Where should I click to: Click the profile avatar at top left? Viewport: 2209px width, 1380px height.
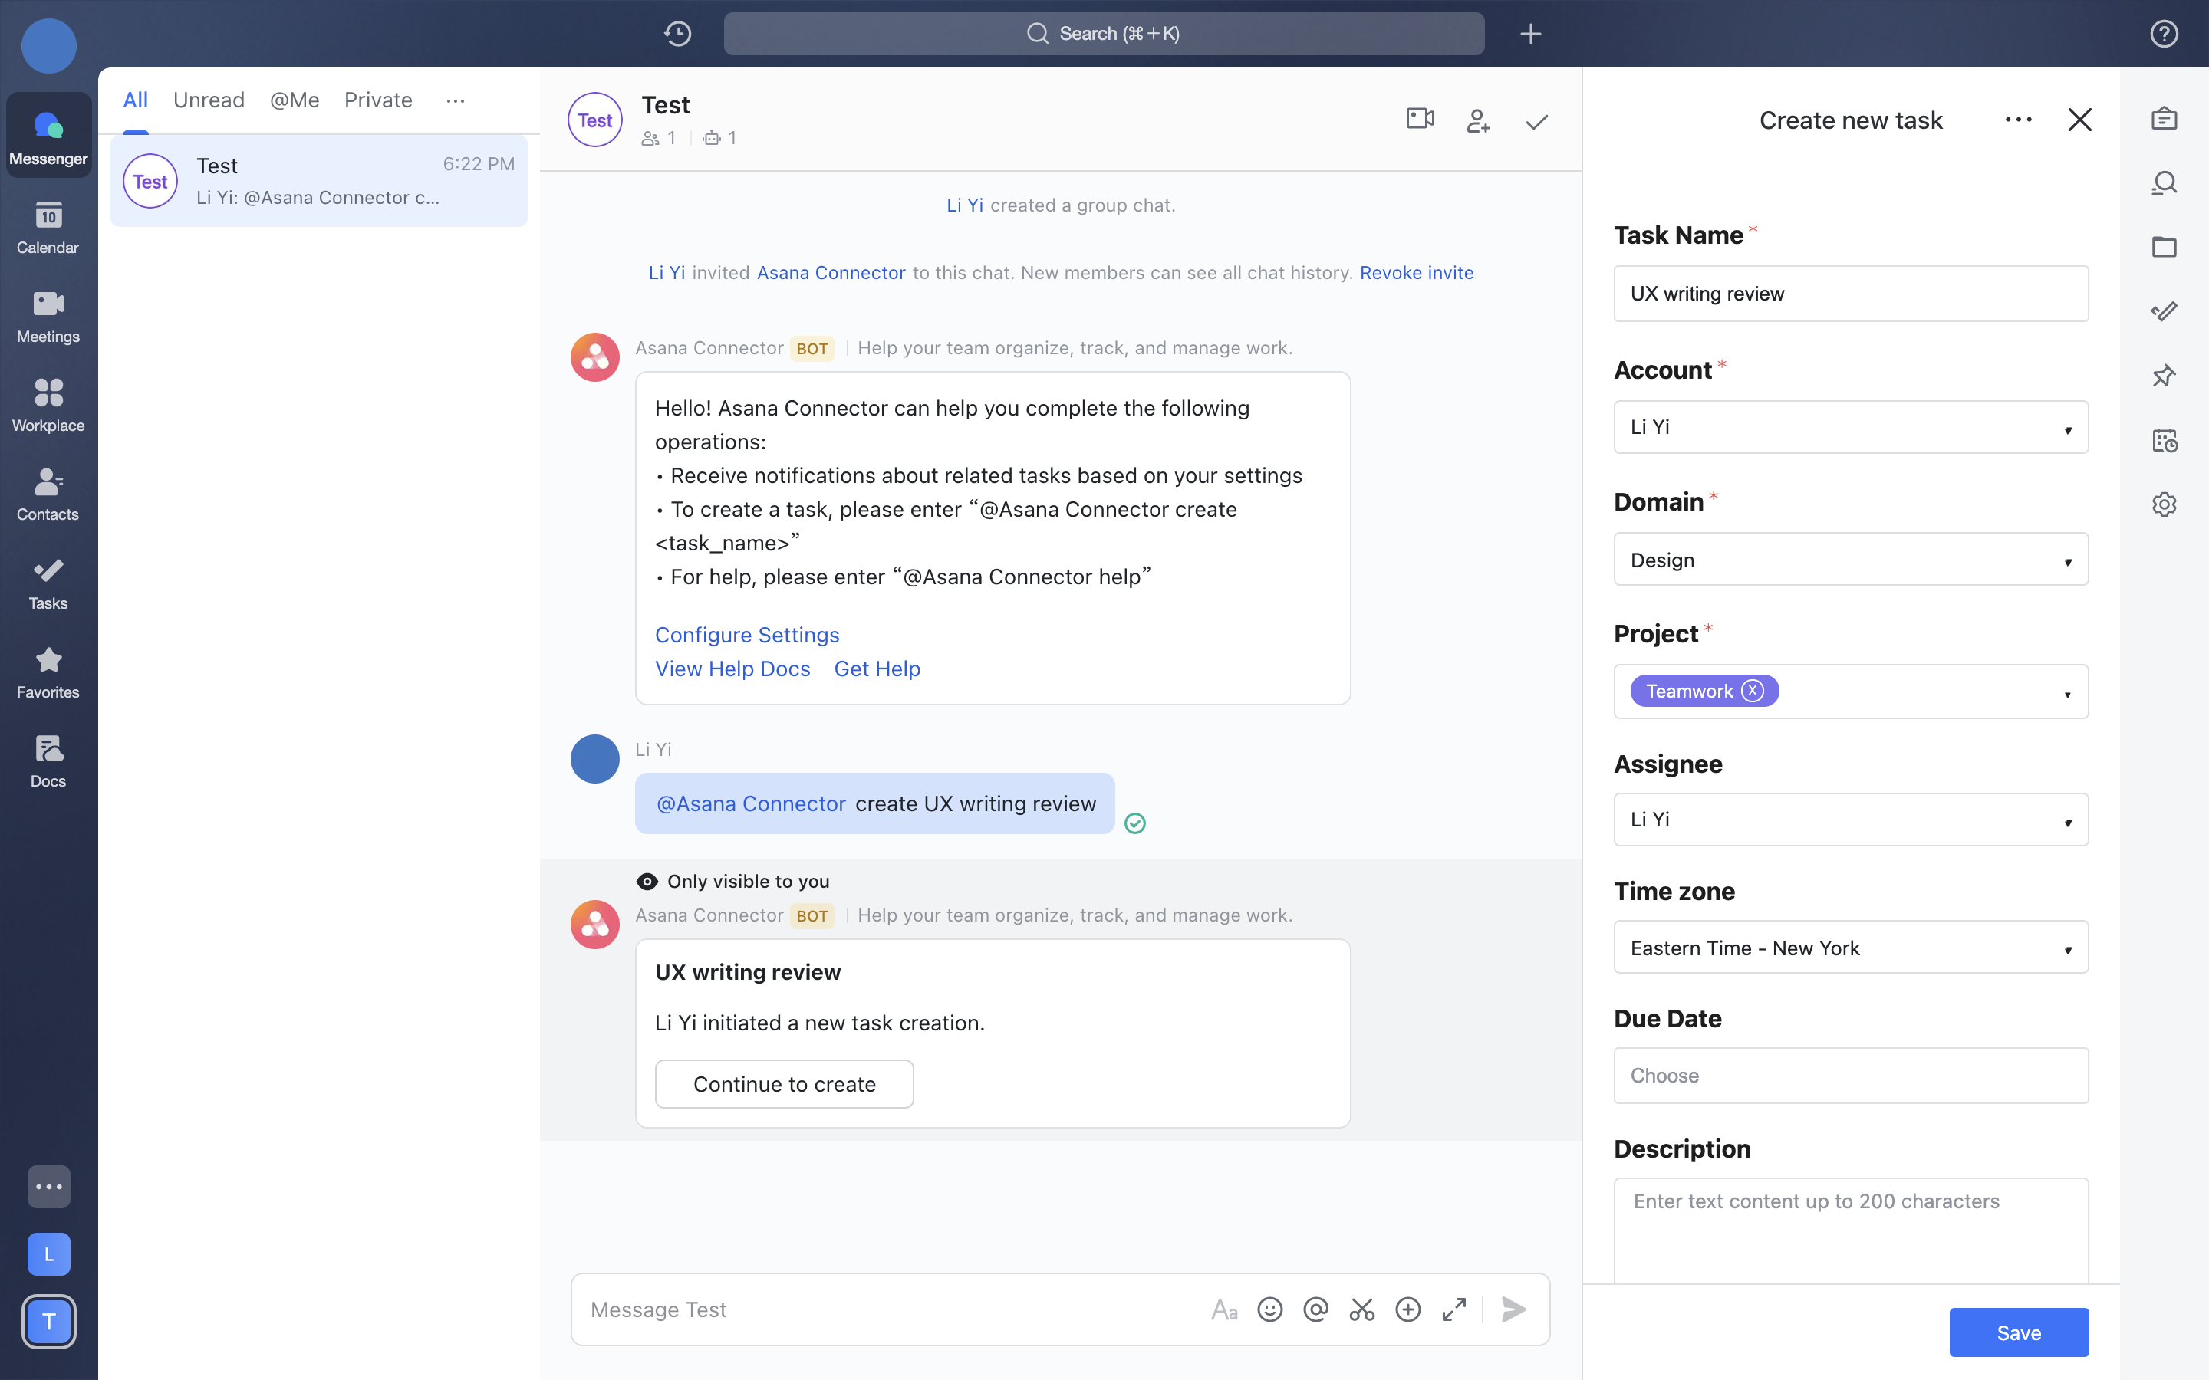[x=48, y=46]
